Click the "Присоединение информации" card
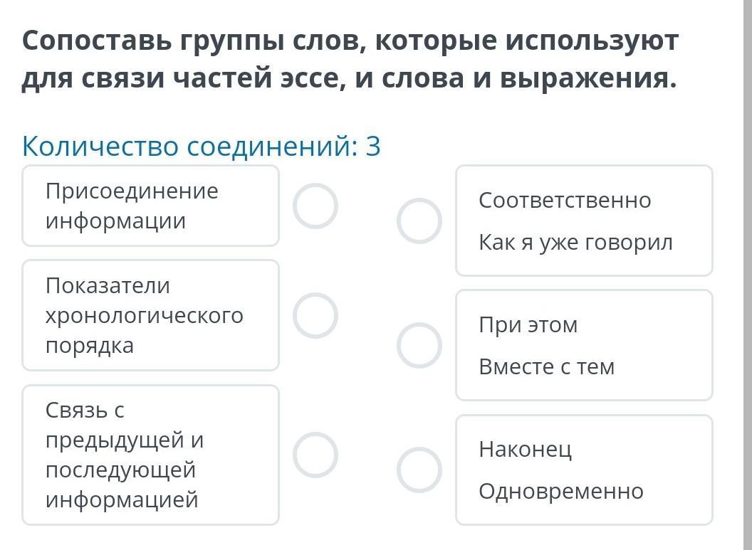Image resolution: width=752 pixels, height=550 pixels. tap(150, 206)
